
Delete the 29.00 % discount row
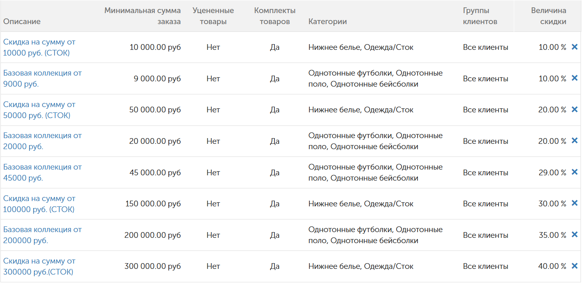tap(574, 172)
